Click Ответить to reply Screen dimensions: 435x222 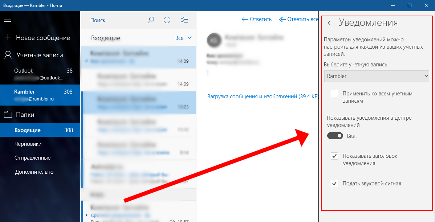pyautogui.click(x=257, y=19)
